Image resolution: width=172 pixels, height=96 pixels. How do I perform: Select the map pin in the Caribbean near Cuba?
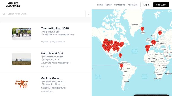pos(120,55)
